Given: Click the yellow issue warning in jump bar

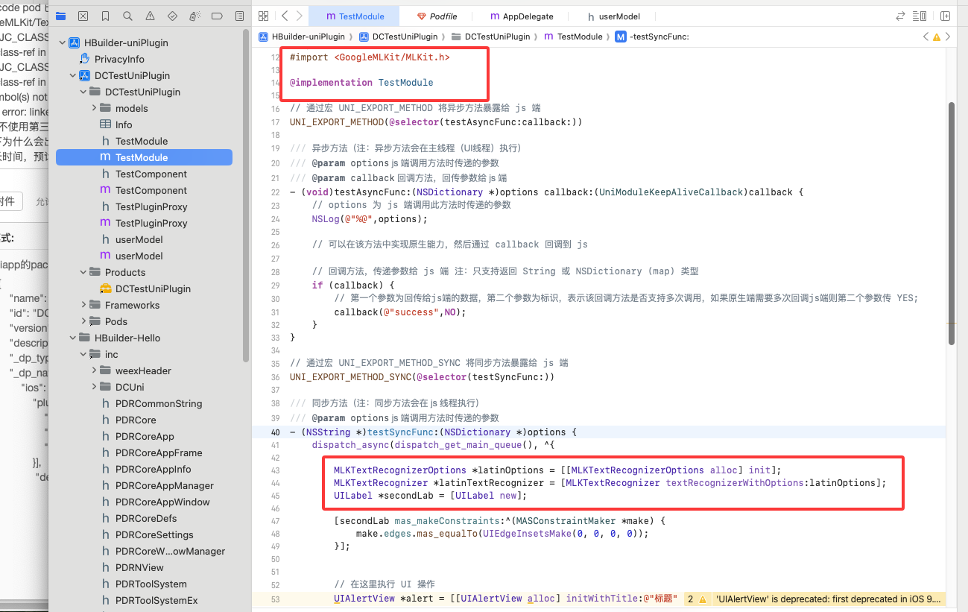Looking at the screenshot, I should 937,37.
